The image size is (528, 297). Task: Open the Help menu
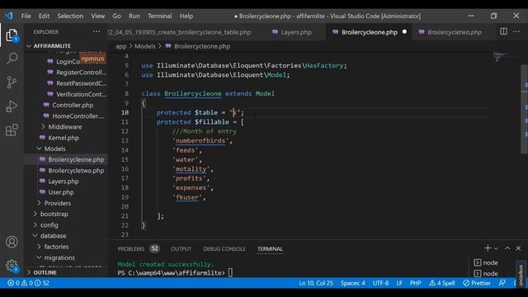(186, 16)
